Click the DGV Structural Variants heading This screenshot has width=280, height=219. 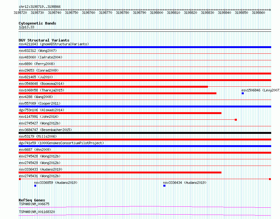[x=44, y=40]
